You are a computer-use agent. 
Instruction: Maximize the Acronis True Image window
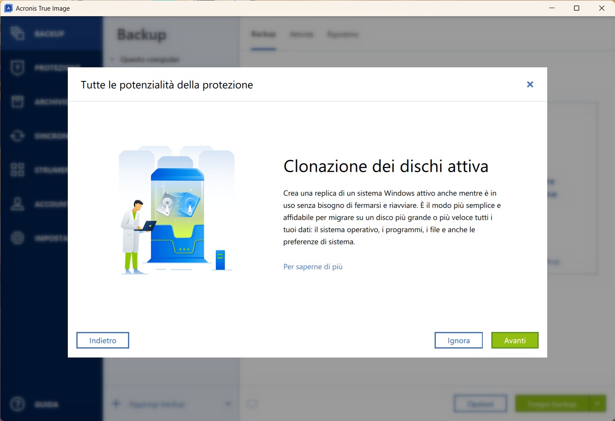click(x=577, y=8)
